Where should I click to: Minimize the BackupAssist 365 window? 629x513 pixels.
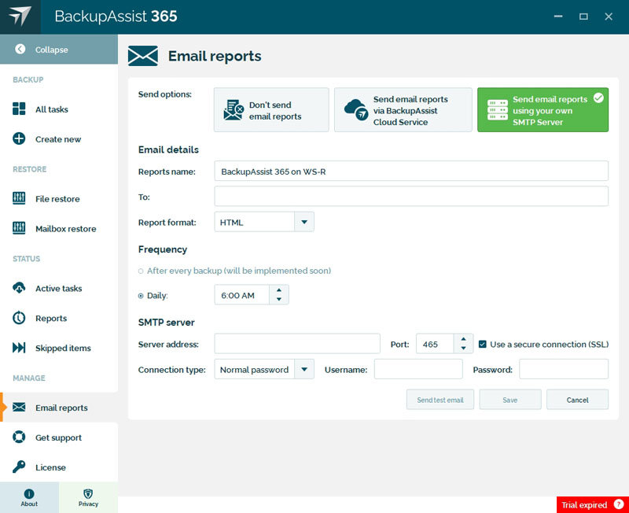[x=558, y=17]
